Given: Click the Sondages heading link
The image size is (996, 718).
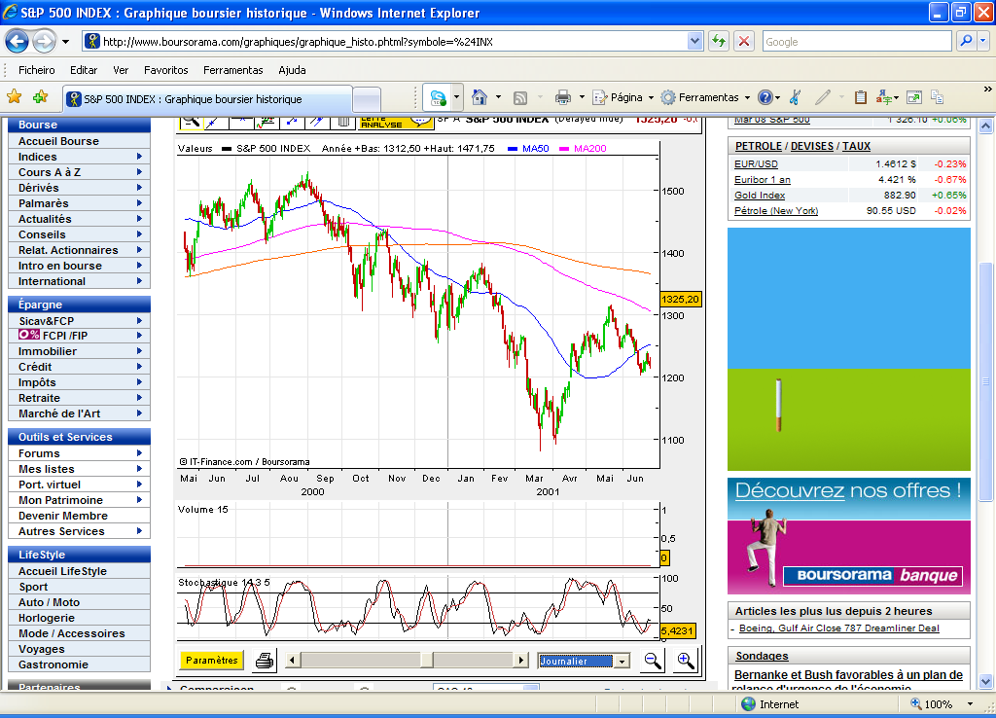Looking at the screenshot, I should (762, 656).
